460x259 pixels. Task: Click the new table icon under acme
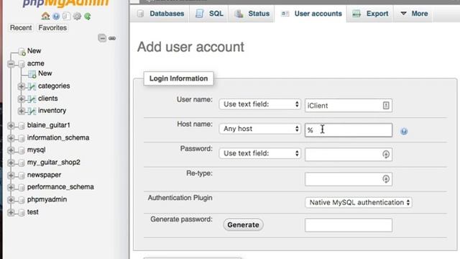tap(32, 74)
